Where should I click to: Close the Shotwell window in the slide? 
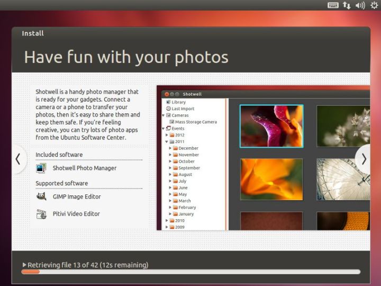[167, 94]
